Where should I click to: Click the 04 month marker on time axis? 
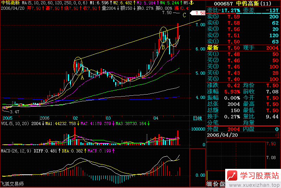[x=156, y=118]
